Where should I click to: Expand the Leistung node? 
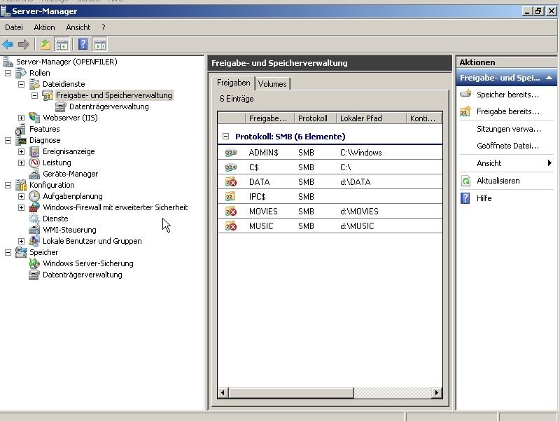pos(22,163)
